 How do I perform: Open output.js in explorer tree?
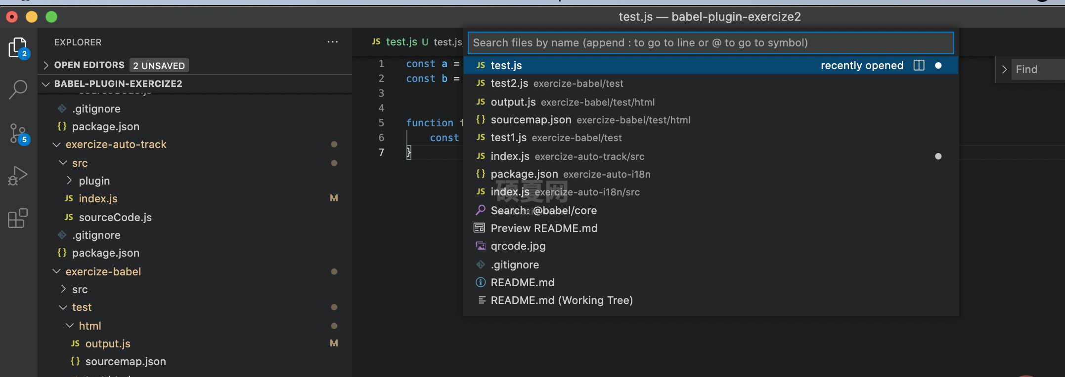108,343
